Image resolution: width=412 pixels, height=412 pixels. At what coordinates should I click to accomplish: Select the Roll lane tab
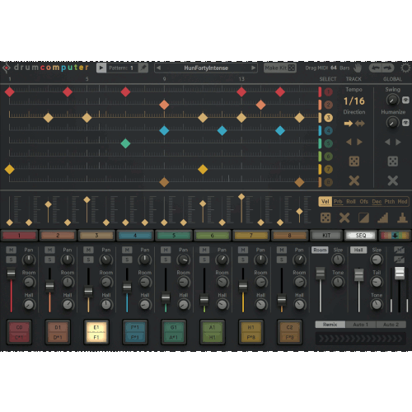click(x=351, y=202)
